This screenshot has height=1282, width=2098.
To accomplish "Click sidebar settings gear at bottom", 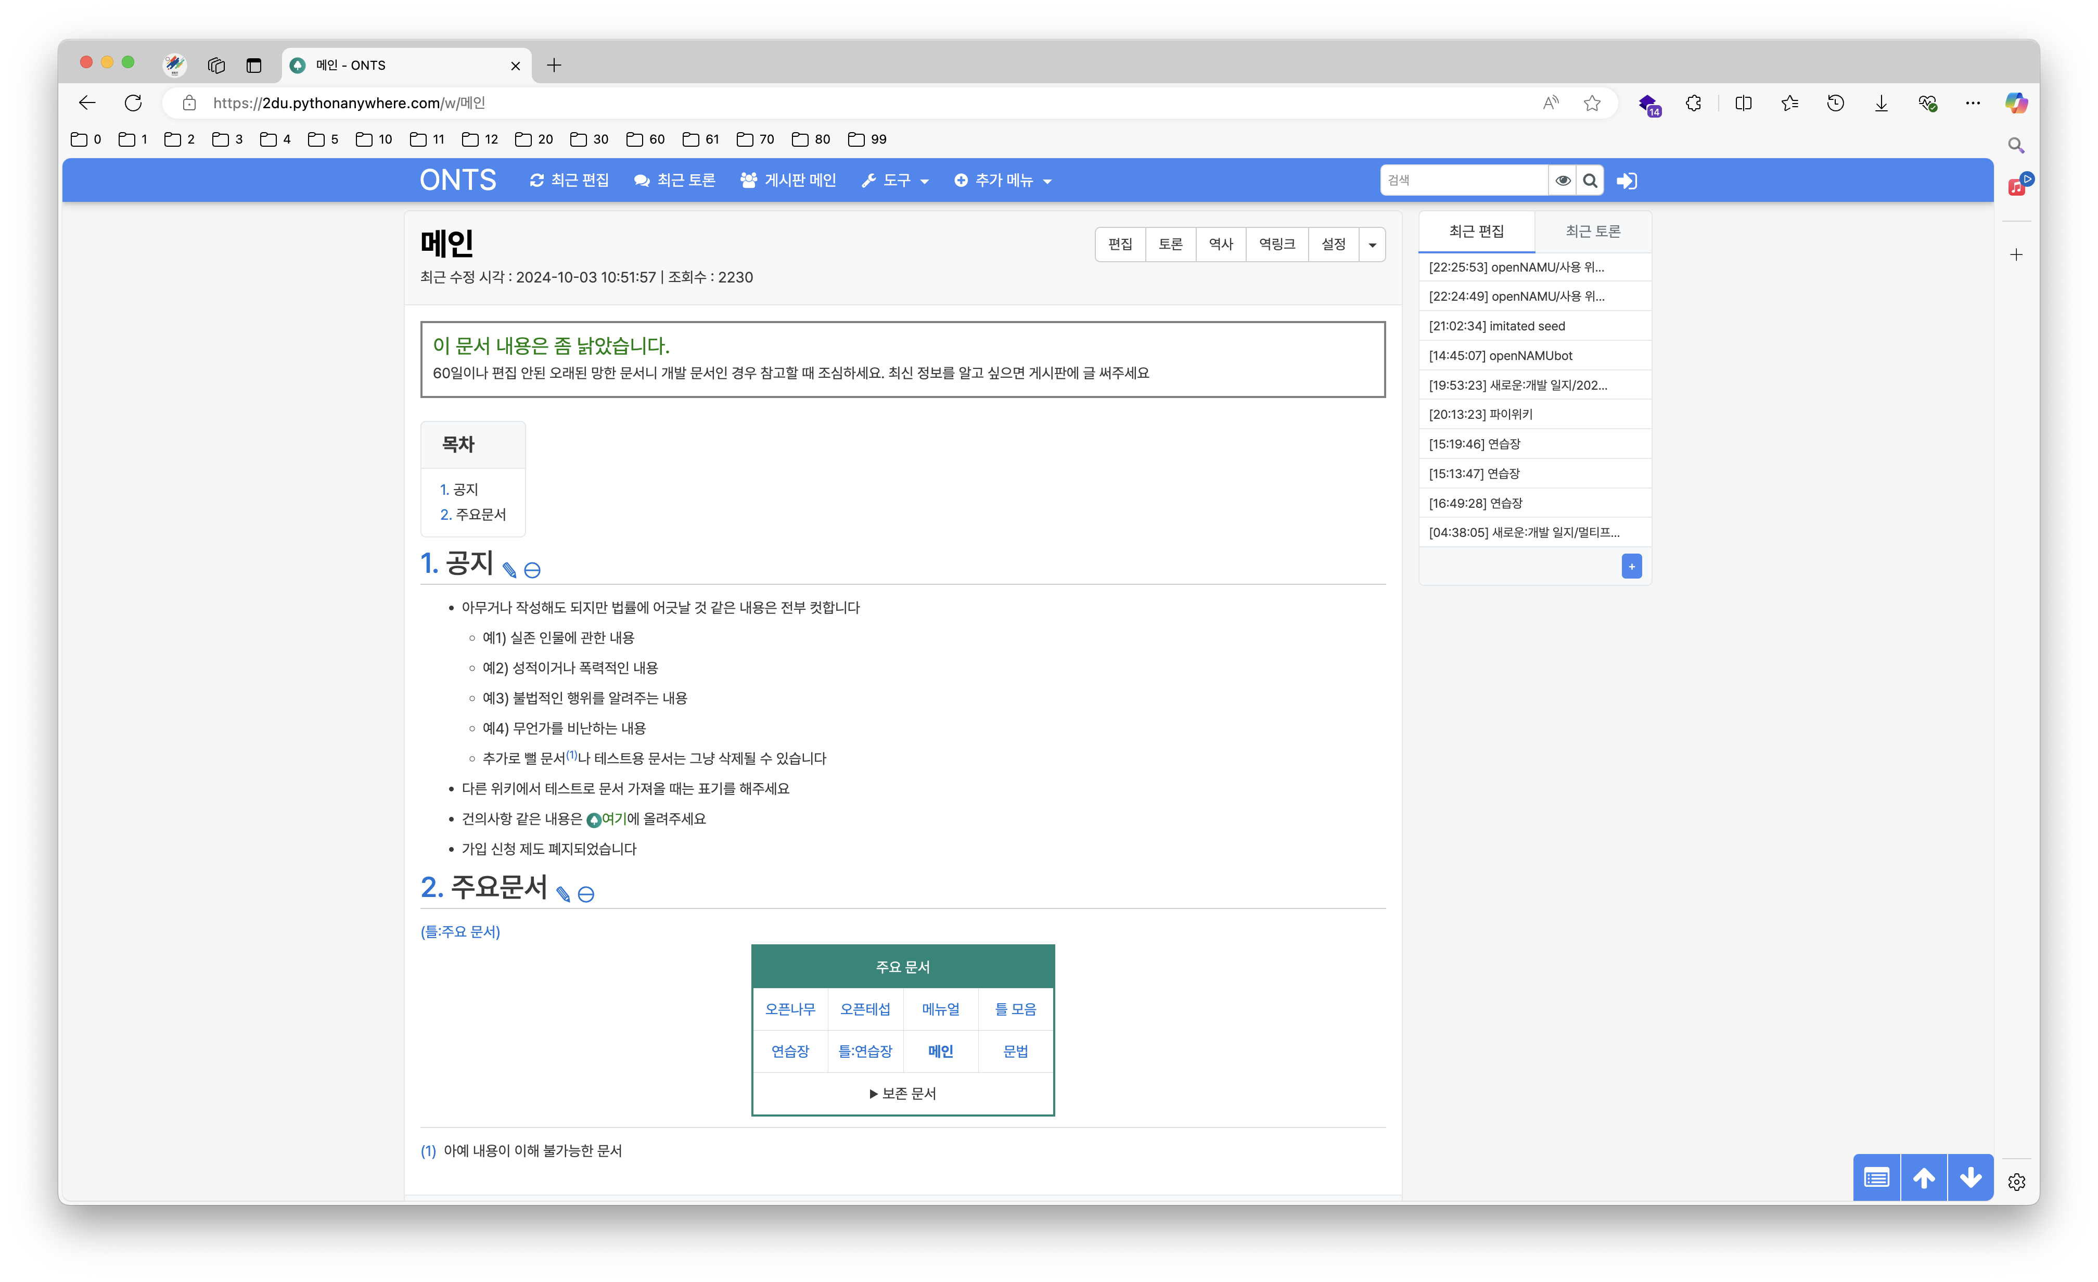I will coord(2015,1182).
